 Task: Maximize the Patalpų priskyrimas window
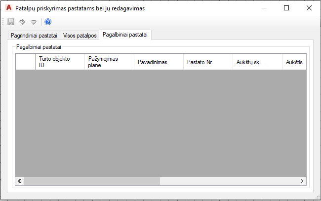[286, 8]
